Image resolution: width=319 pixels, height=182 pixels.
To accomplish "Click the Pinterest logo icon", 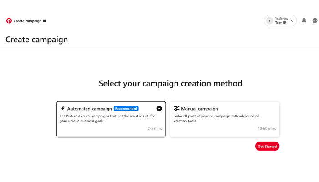I will pyautogui.click(x=9, y=21).
